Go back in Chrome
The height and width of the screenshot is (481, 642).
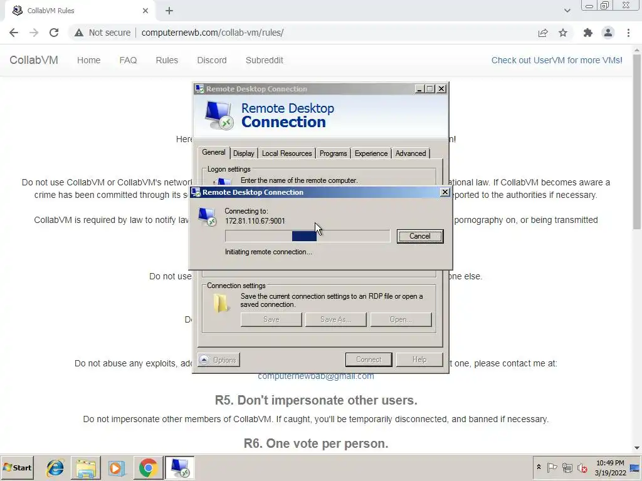[14, 33]
